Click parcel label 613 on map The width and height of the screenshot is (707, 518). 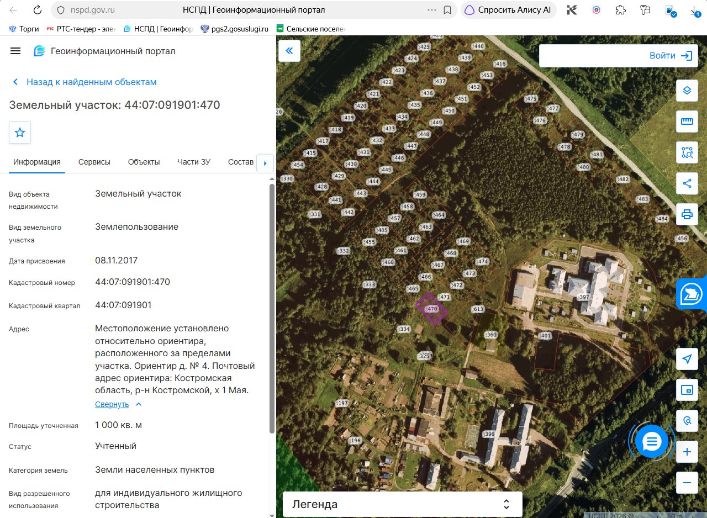point(478,309)
